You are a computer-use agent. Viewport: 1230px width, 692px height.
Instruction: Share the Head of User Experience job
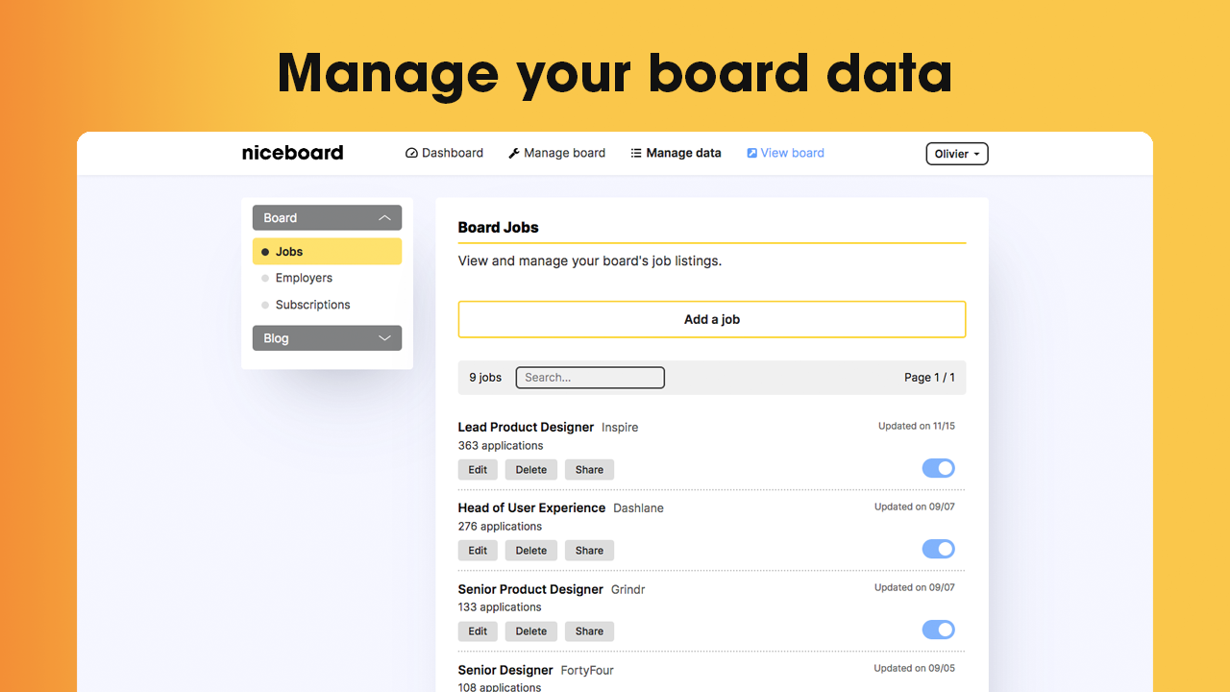(x=590, y=551)
